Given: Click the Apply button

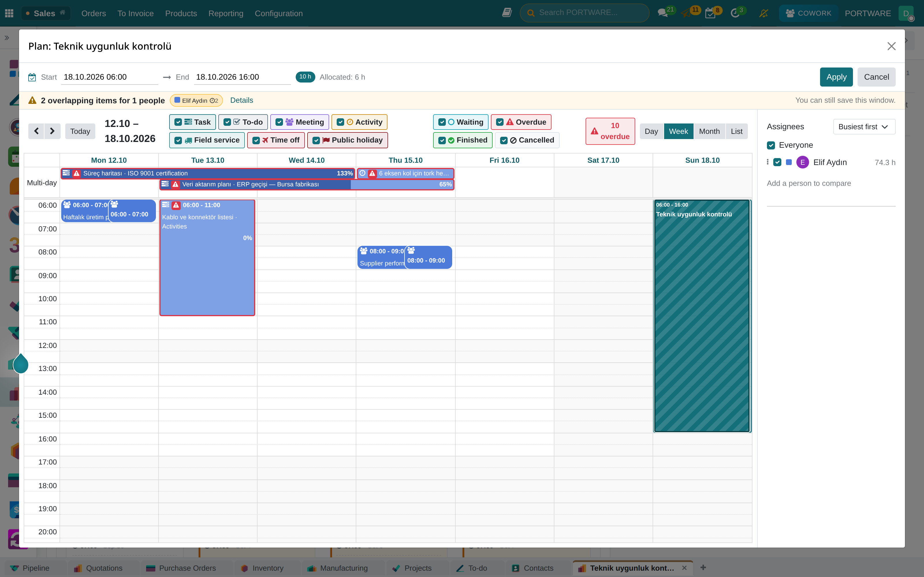Looking at the screenshot, I should (x=836, y=77).
